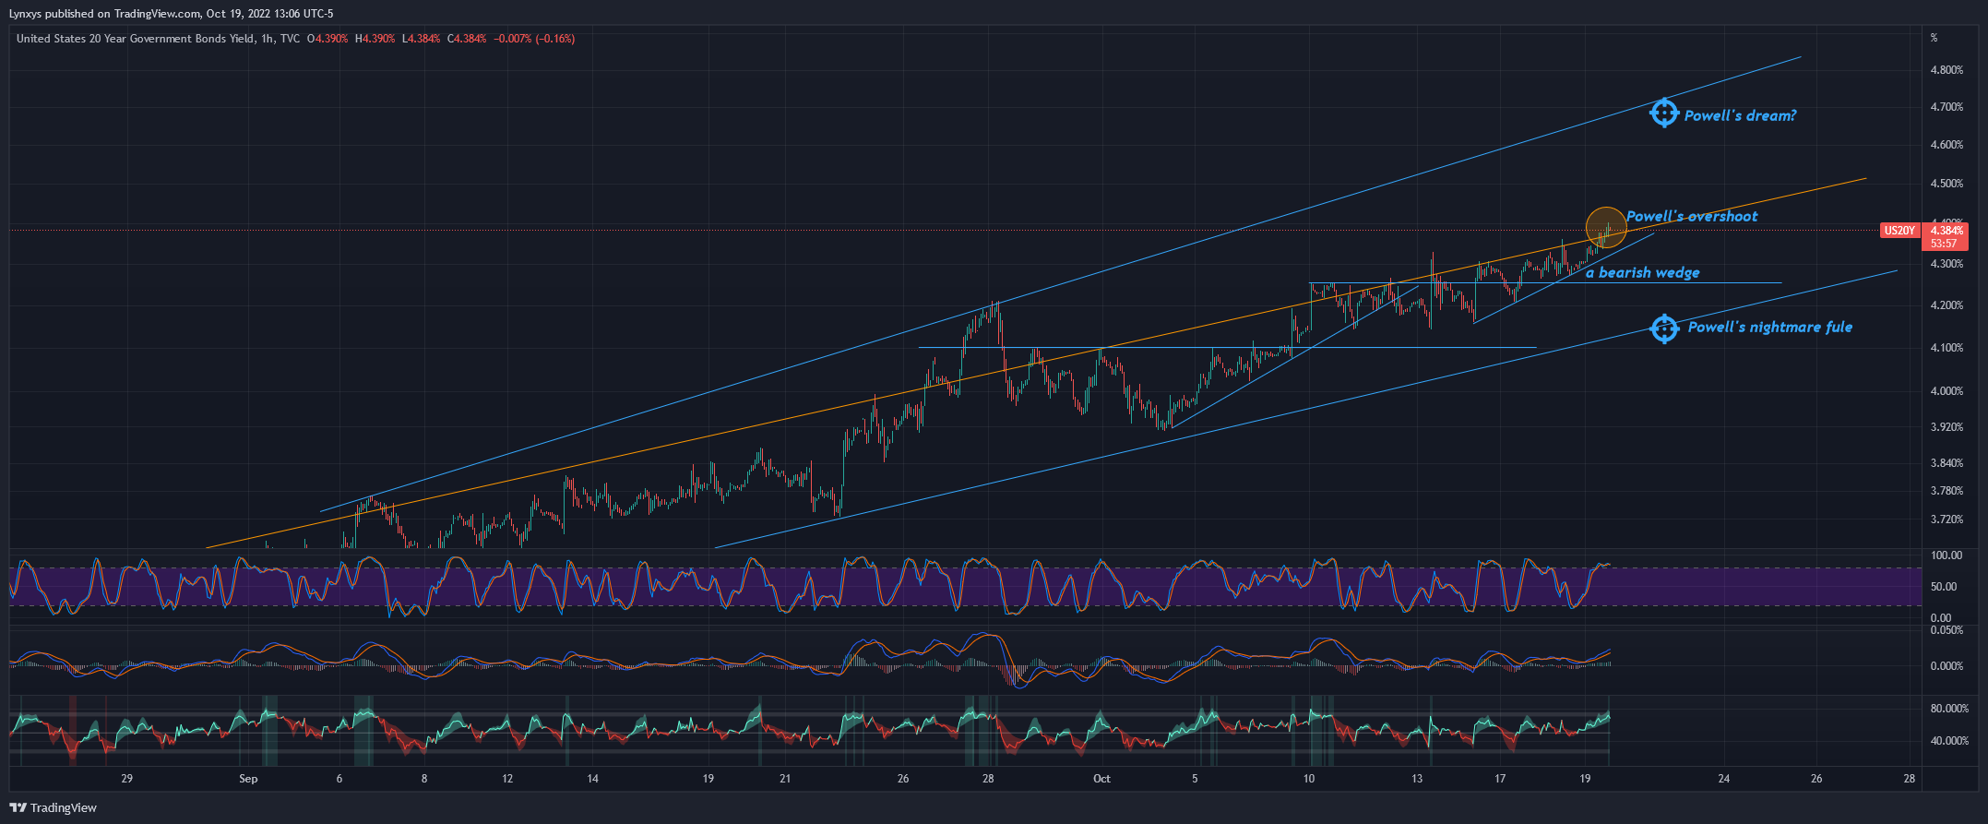Click the 4.300% price axis label

(1946, 264)
